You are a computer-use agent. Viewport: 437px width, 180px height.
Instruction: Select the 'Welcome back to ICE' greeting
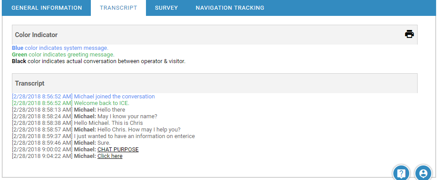pyautogui.click(x=101, y=103)
